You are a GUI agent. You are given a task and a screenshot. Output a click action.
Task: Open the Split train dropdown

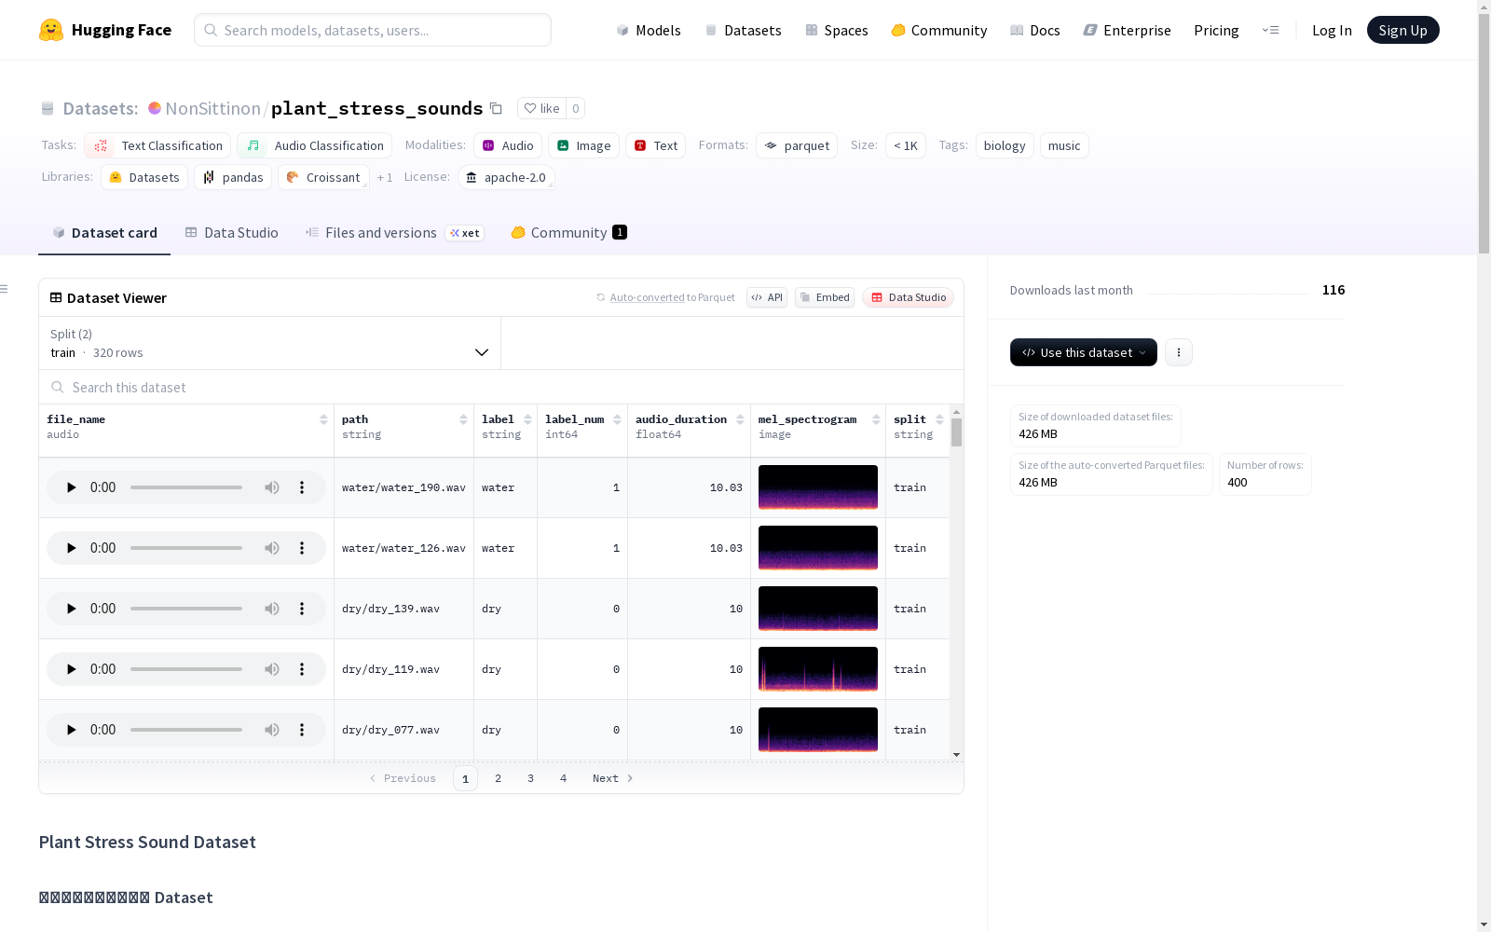click(270, 343)
